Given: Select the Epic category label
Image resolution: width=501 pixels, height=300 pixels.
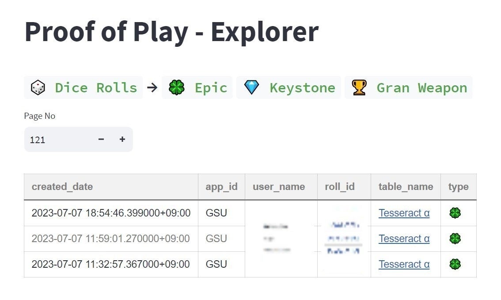Looking at the screenshot, I should 211,87.
